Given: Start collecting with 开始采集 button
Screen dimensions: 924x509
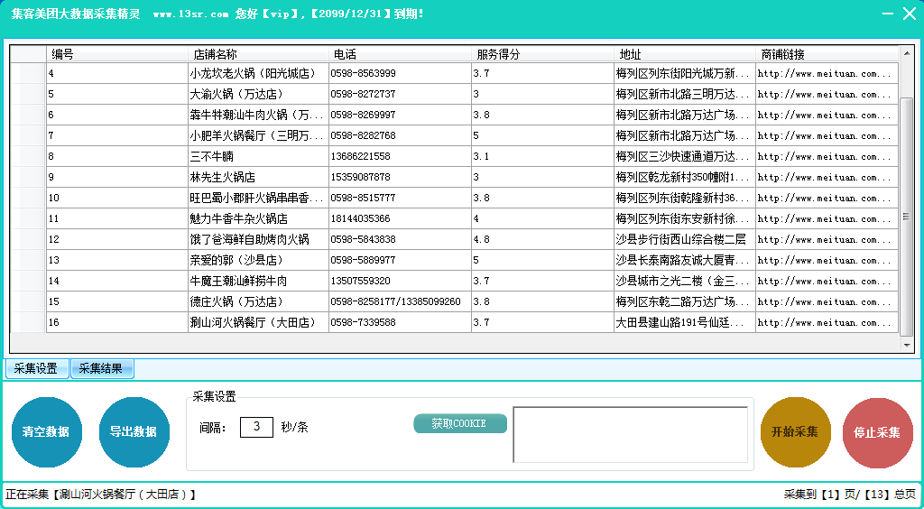Looking at the screenshot, I should click(796, 431).
